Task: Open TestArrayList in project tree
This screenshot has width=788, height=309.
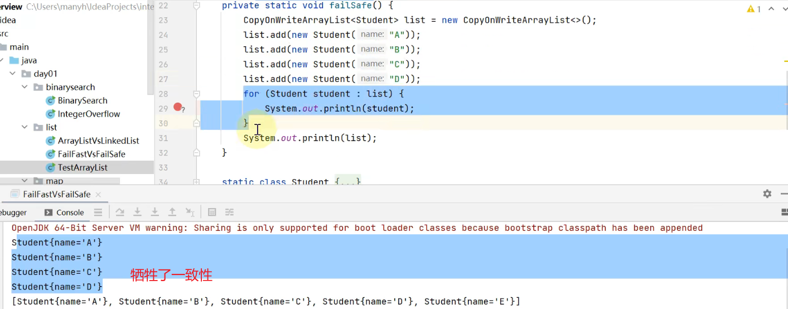Action: (x=83, y=167)
